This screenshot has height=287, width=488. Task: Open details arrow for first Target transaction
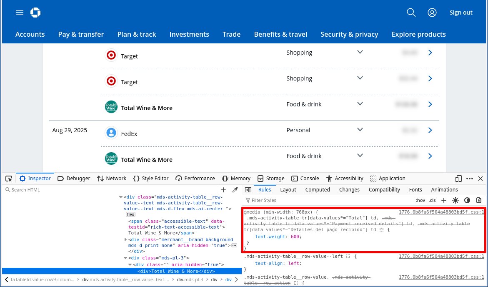pos(430,53)
